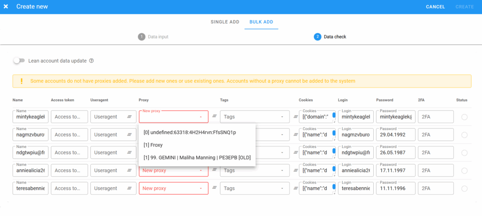Screen dimensions: 482x216
Task: Expand Tags dropdown in teresabennie row
Action: click(255, 188)
